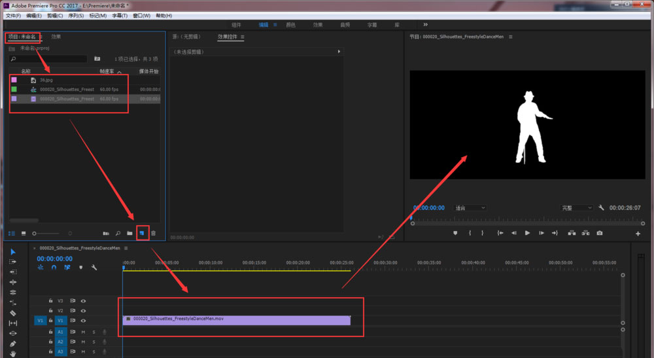Image resolution: width=654 pixels, height=358 pixels.
Task: Click the trash Clear icon in Project panel
Action: tap(154, 233)
